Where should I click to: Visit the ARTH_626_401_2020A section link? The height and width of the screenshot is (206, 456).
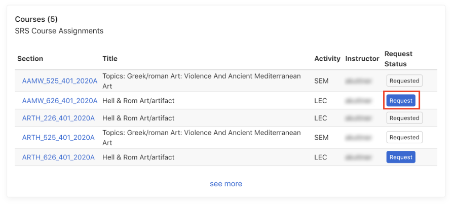[x=58, y=157]
